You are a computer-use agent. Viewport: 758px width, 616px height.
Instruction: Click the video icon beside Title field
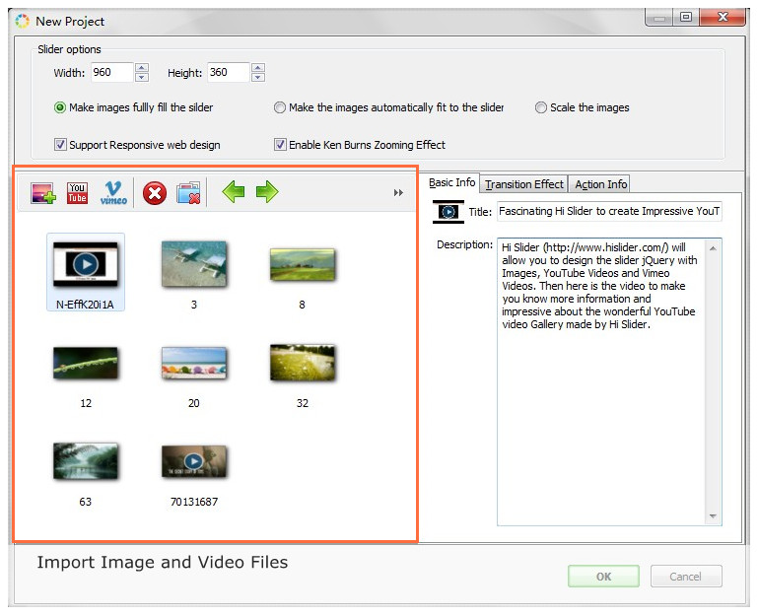(x=448, y=212)
